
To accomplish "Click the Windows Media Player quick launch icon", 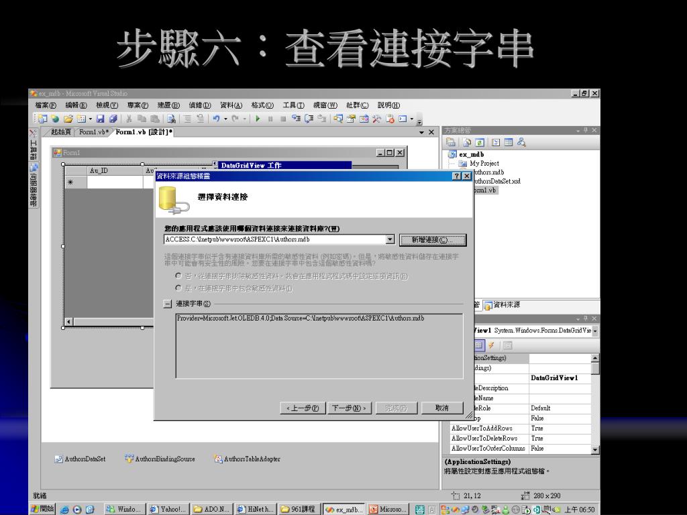I will (x=77, y=510).
